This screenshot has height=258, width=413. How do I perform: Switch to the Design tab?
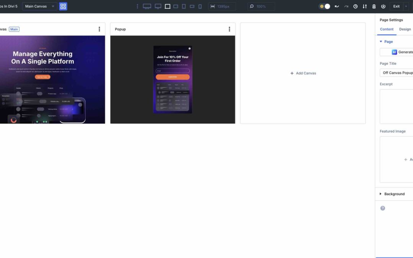coord(405,29)
